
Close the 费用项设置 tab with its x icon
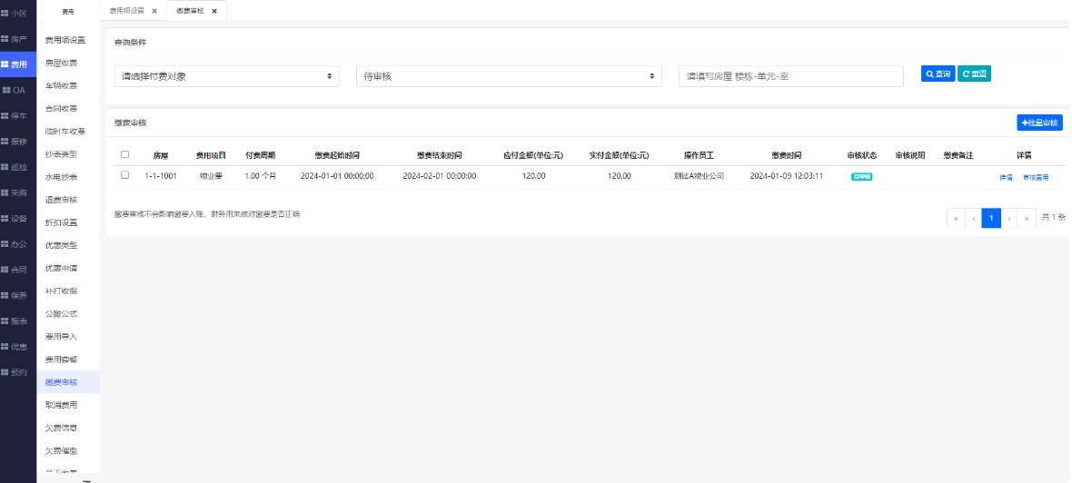coord(154,11)
